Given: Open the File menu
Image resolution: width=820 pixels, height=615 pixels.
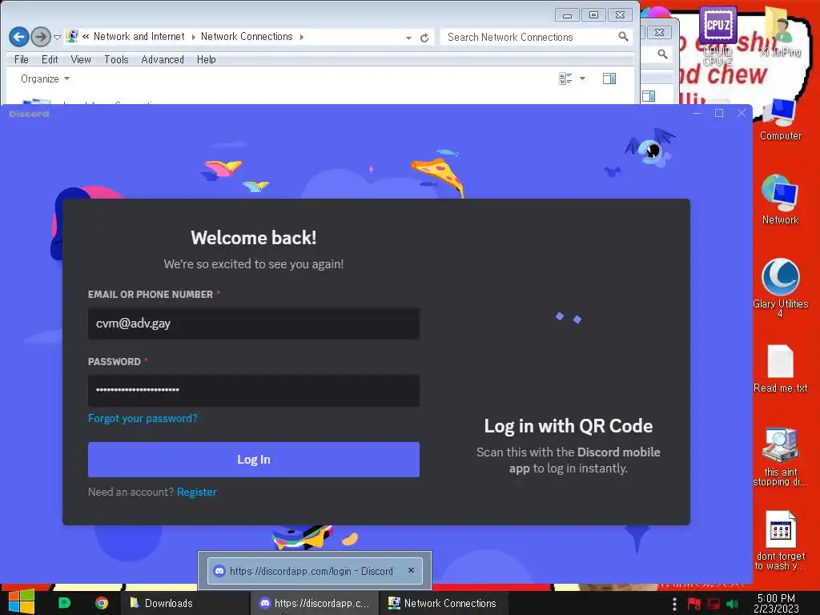Looking at the screenshot, I should point(22,59).
